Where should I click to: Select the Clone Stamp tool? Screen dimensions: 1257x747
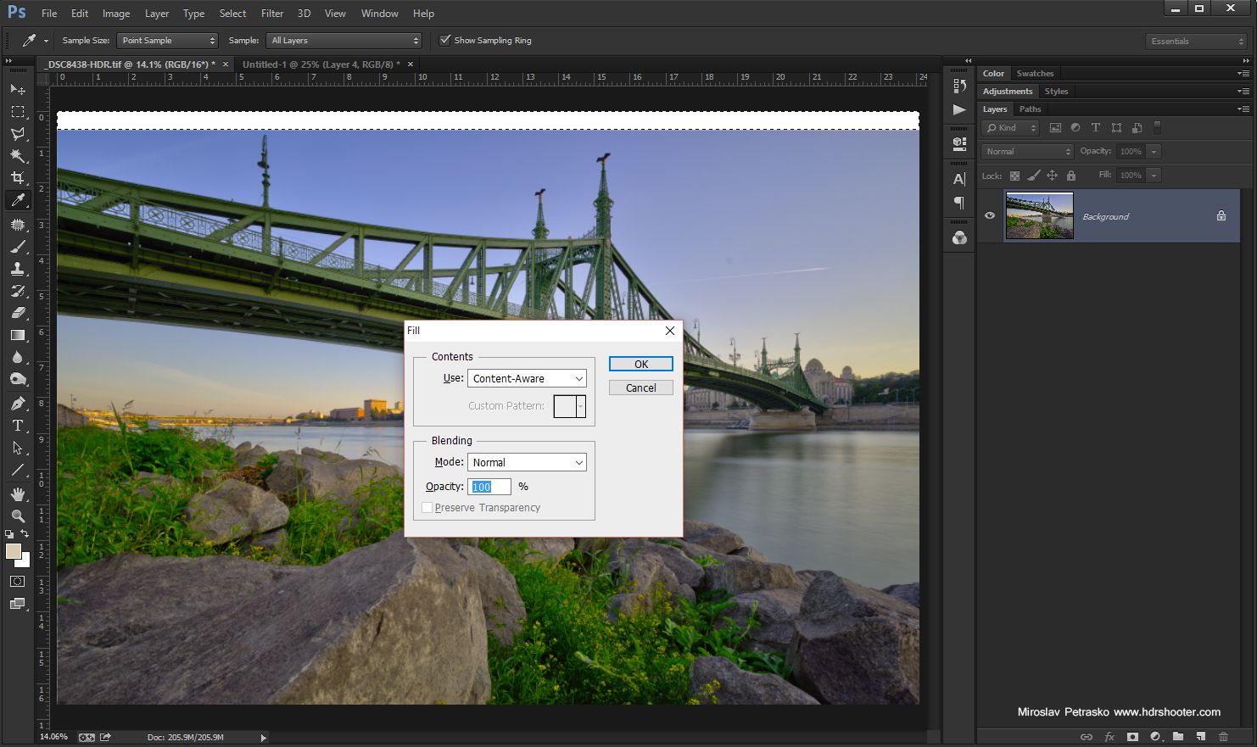pyautogui.click(x=19, y=269)
